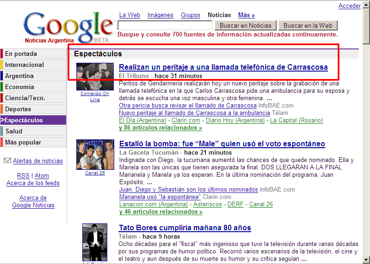Open Asteriscos source link
The height and width of the screenshot is (264, 370).
pos(208,204)
